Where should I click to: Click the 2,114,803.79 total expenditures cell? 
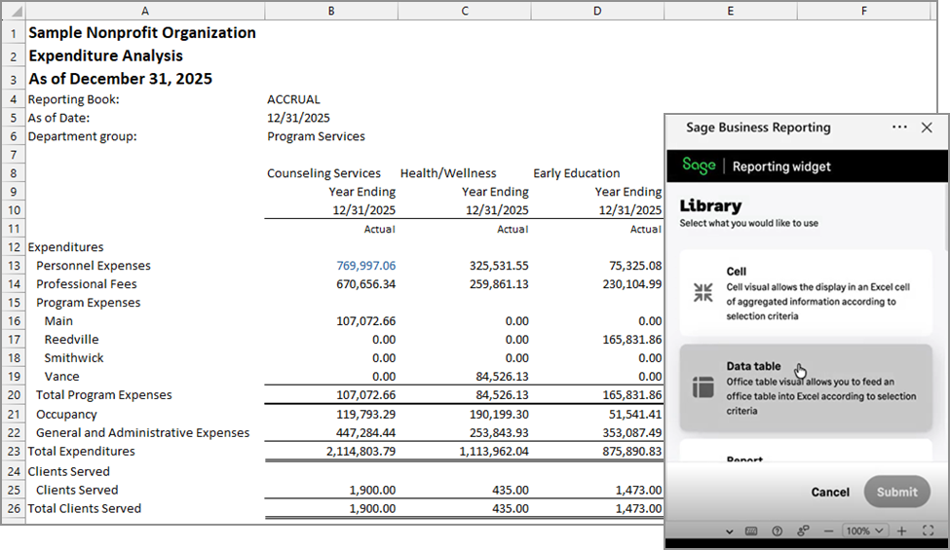331,452
